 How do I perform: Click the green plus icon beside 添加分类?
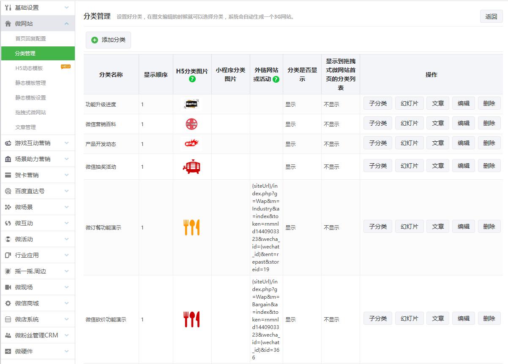(x=95, y=40)
